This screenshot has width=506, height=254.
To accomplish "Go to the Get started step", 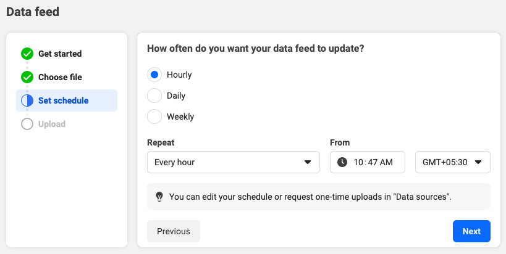I will point(60,54).
